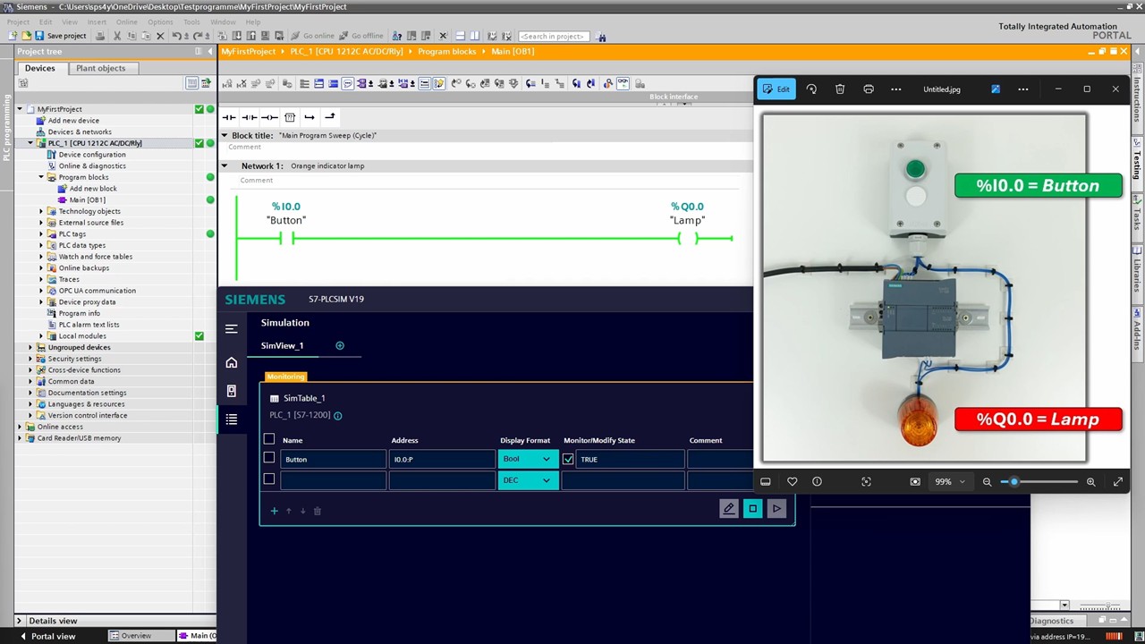1145x644 pixels.
Task: Click the Print icon in TIA toolbar
Action: [100, 36]
